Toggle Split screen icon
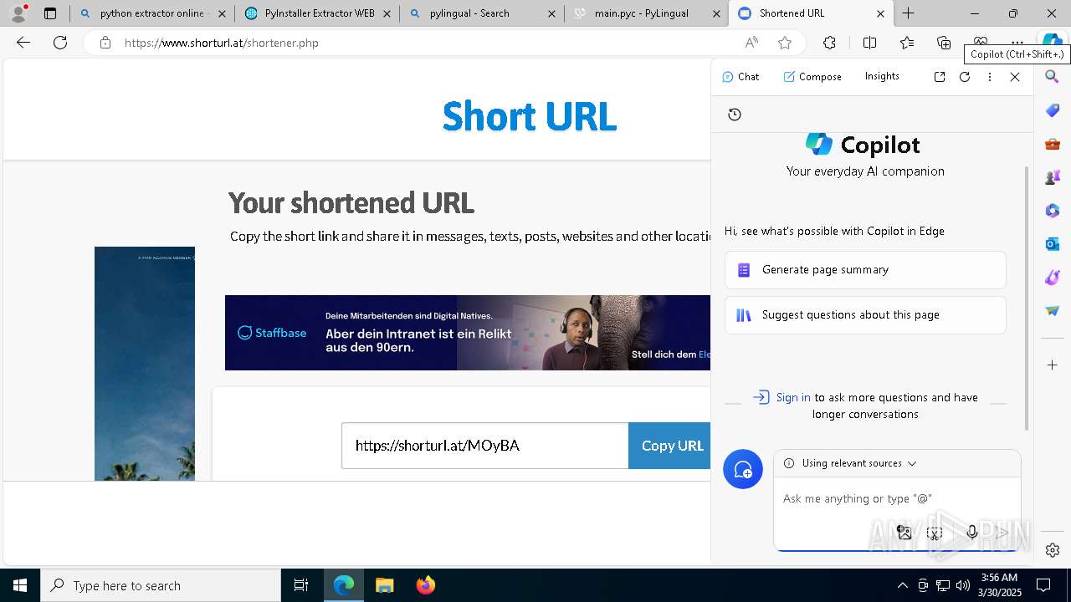 [x=869, y=43]
